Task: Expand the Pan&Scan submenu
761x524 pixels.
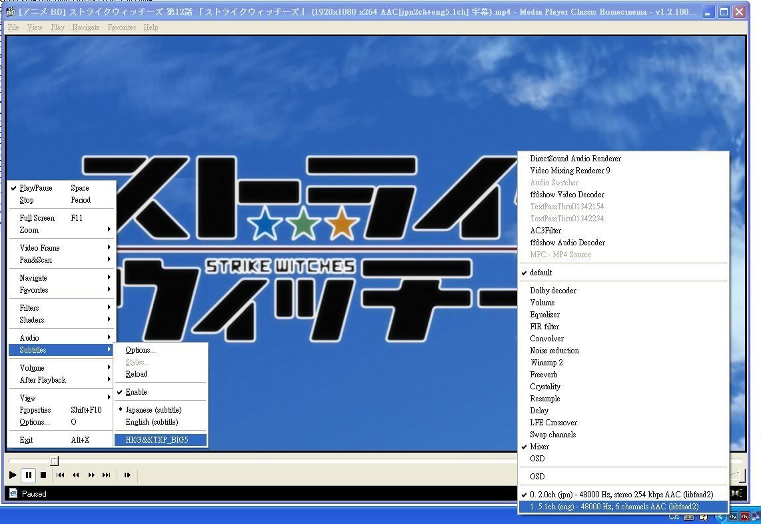Action: click(x=62, y=260)
